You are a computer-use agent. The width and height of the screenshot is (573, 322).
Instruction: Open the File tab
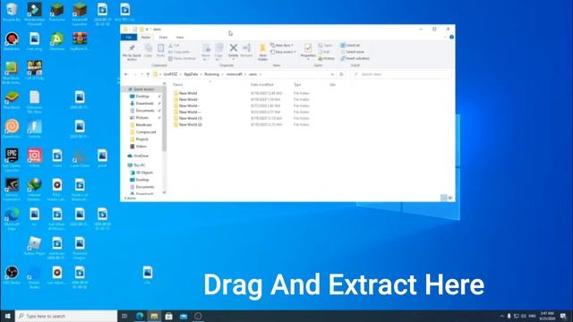pyautogui.click(x=129, y=38)
